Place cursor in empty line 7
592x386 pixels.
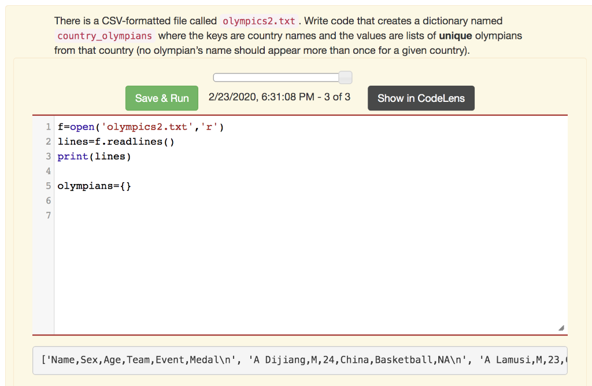(x=116, y=215)
